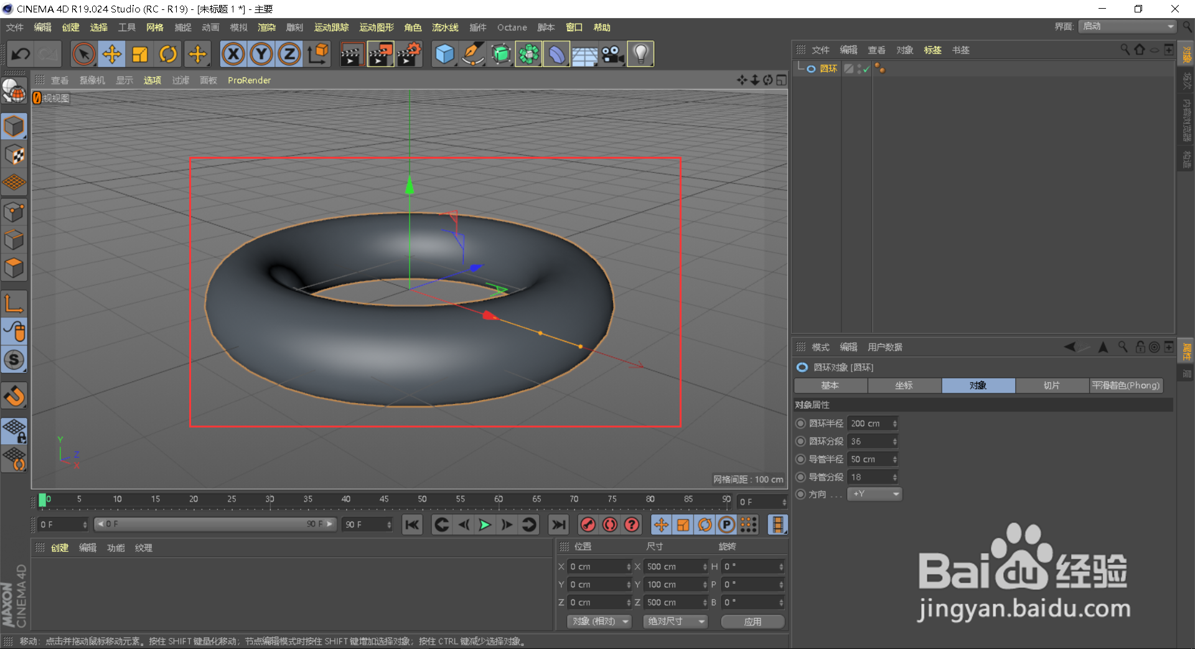The width and height of the screenshot is (1195, 649).
Task: Select the Move tool in top toolbar
Action: click(112, 54)
